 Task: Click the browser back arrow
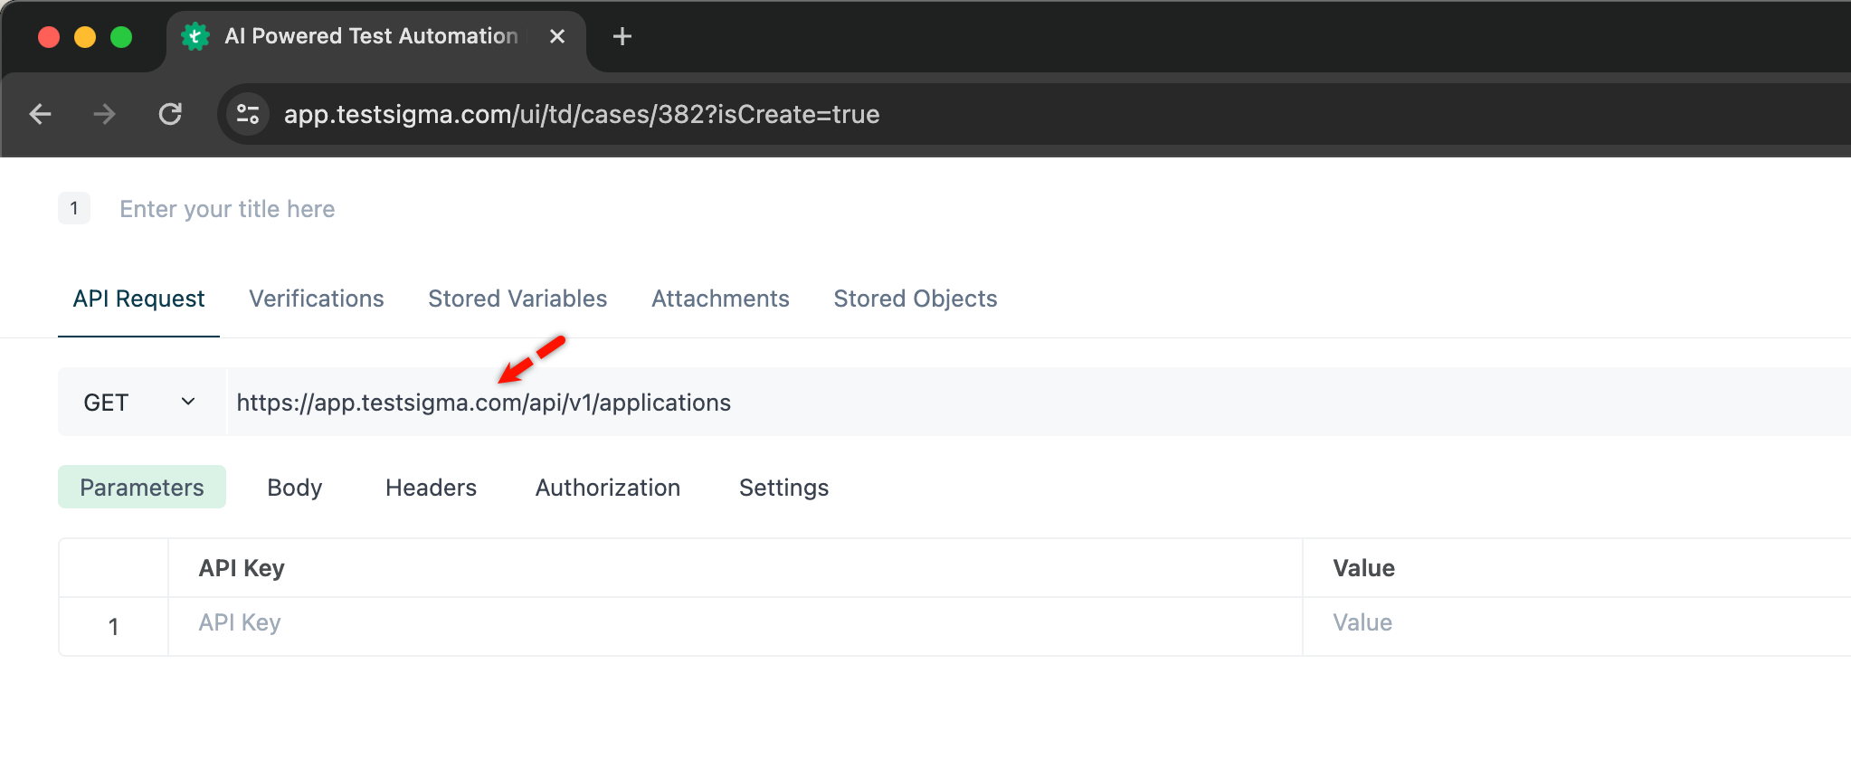pyautogui.click(x=40, y=114)
